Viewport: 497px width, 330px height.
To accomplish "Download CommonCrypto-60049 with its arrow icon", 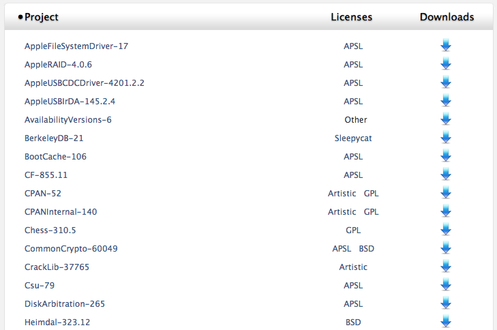I will tap(446, 247).
